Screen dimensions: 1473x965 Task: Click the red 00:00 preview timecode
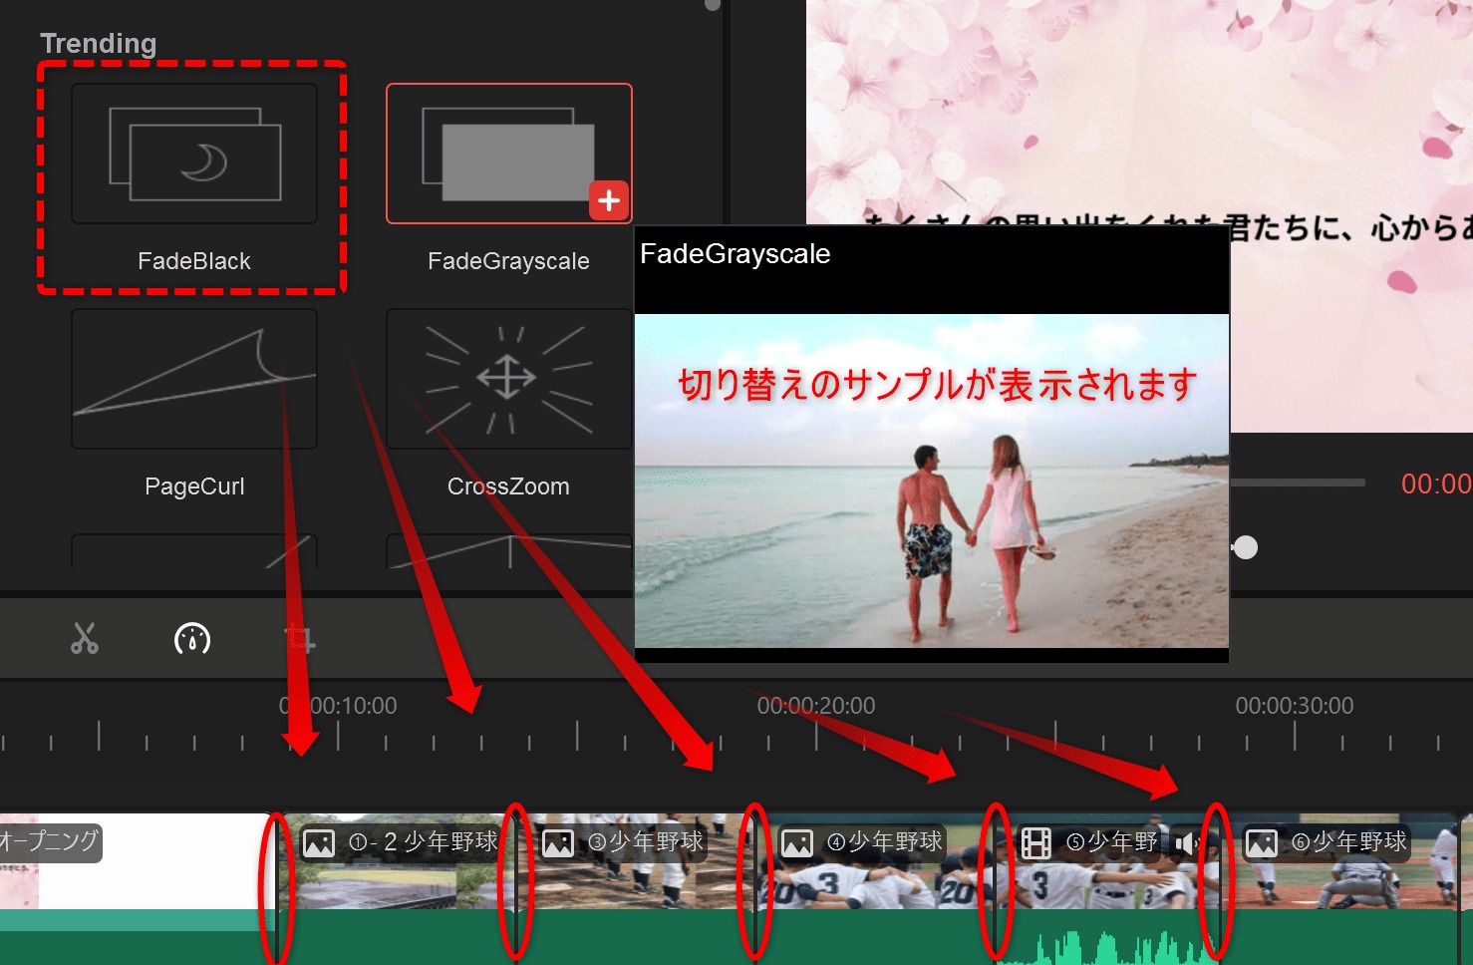coord(1436,484)
